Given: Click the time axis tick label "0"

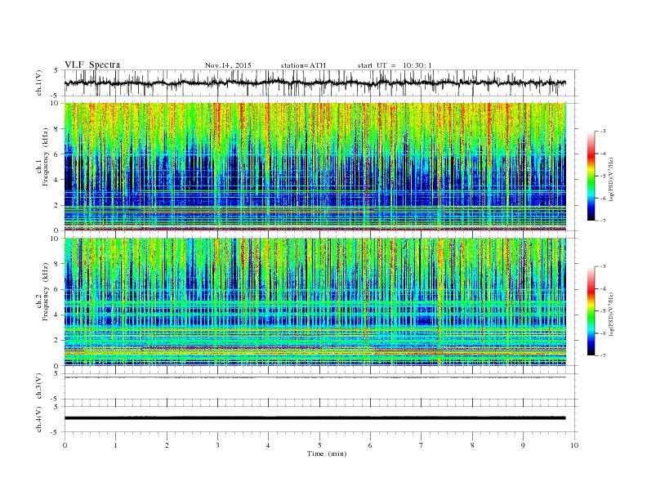Looking at the screenshot, I should (65, 445).
